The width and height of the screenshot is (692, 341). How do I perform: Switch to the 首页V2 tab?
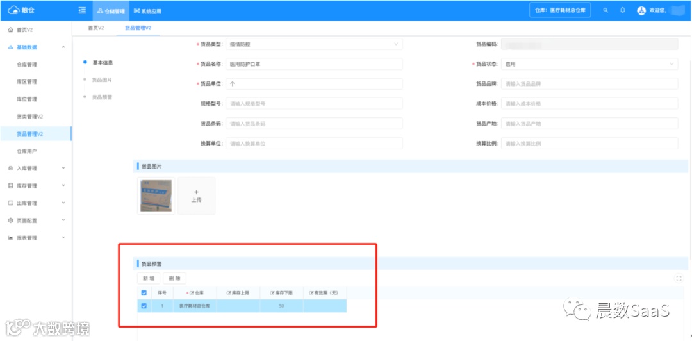click(95, 28)
